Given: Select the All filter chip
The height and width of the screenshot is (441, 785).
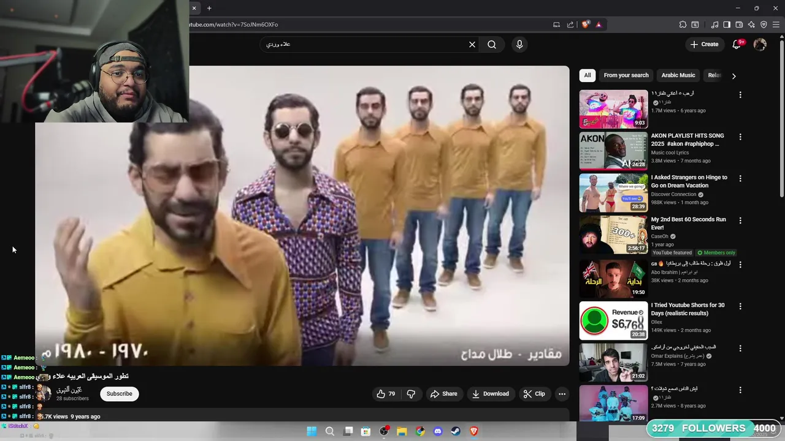Looking at the screenshot, I should [x=588, y=75].
